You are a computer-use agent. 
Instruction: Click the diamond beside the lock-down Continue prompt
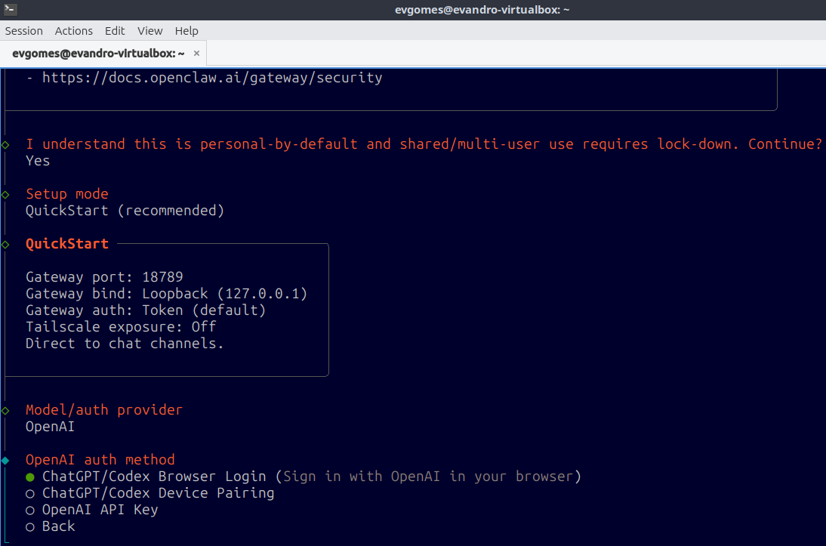(5, 145)
